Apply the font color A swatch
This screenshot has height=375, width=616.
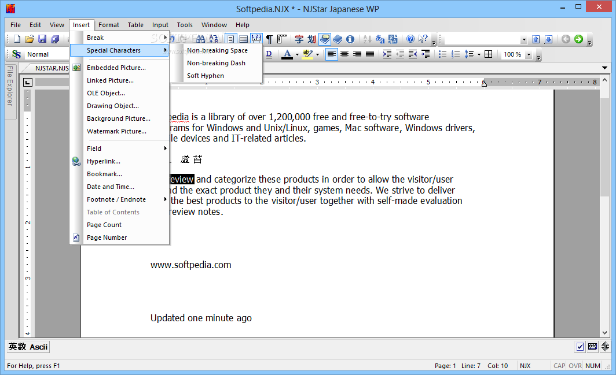click(288, 54)
